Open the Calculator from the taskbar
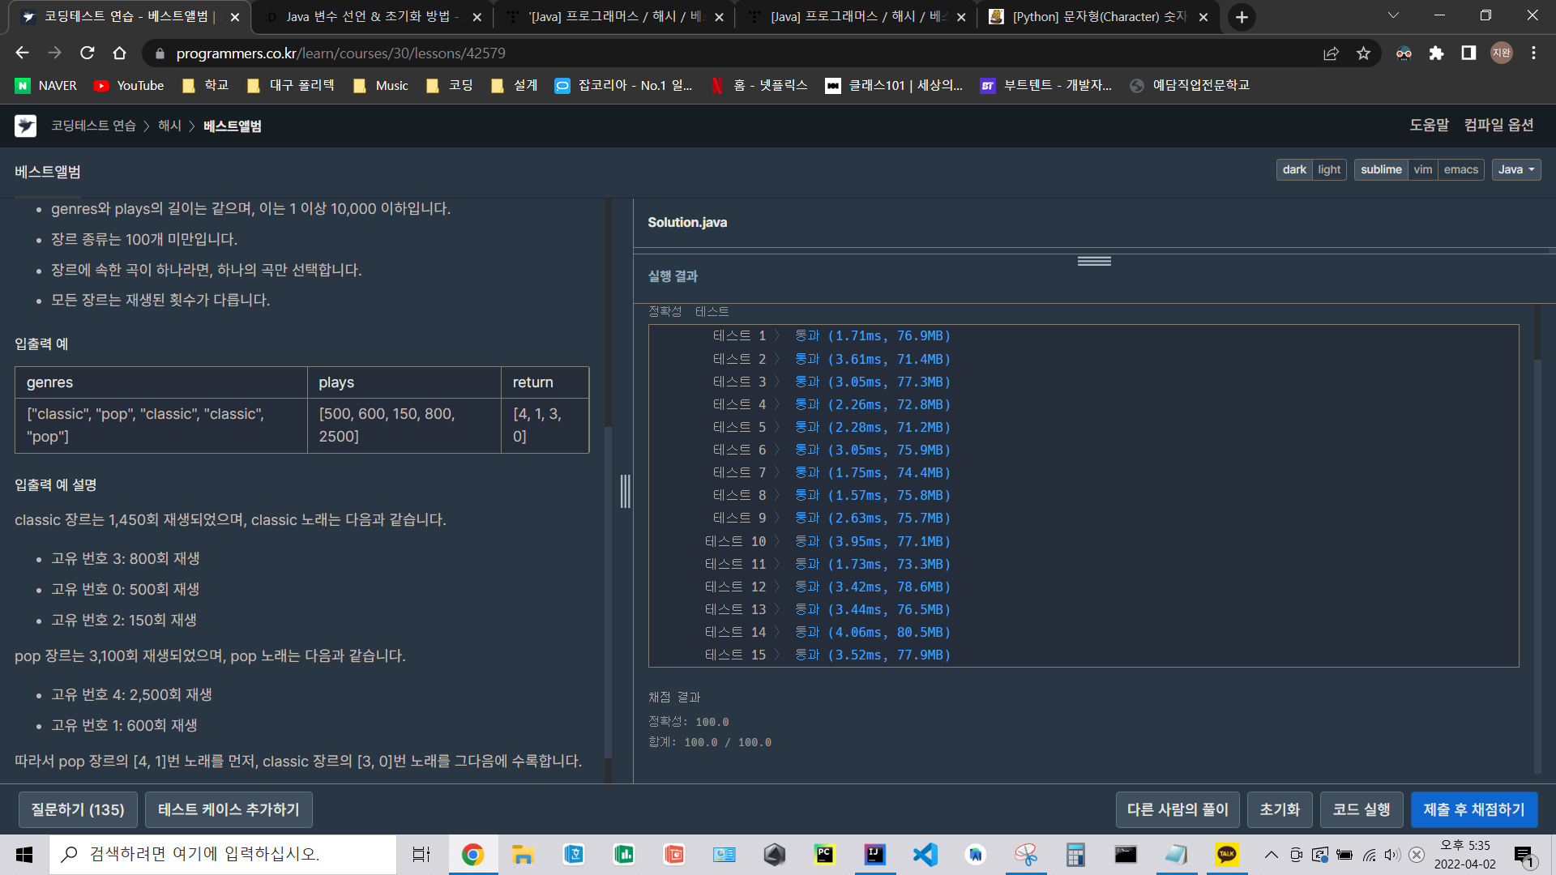This screenshot has width=1556, height=875. [x=1075, y=854]
